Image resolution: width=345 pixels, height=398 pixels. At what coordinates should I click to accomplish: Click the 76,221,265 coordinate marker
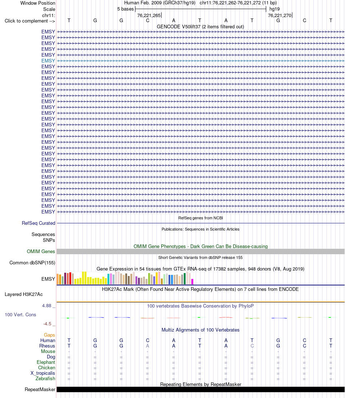149,16
